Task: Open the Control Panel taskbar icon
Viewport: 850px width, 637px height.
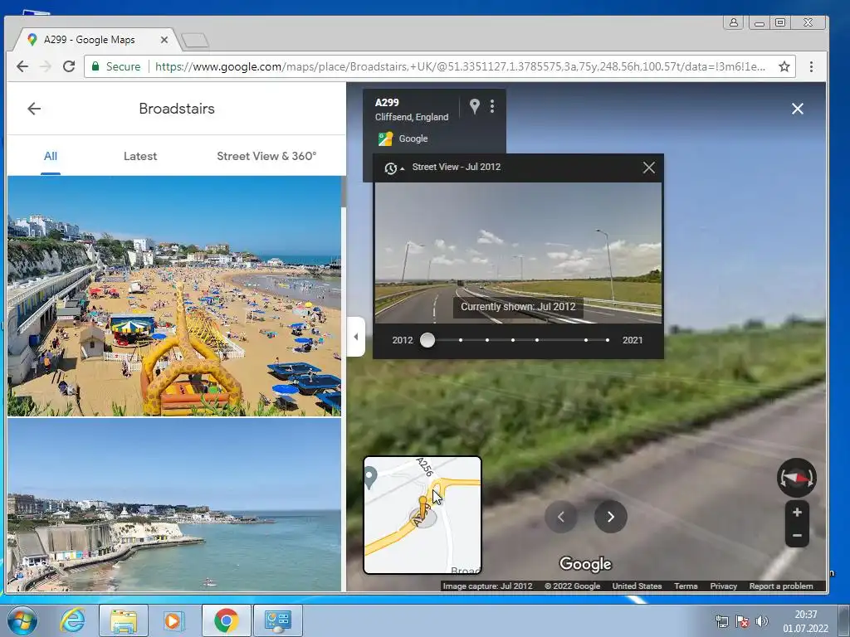Action: (277, 620)
